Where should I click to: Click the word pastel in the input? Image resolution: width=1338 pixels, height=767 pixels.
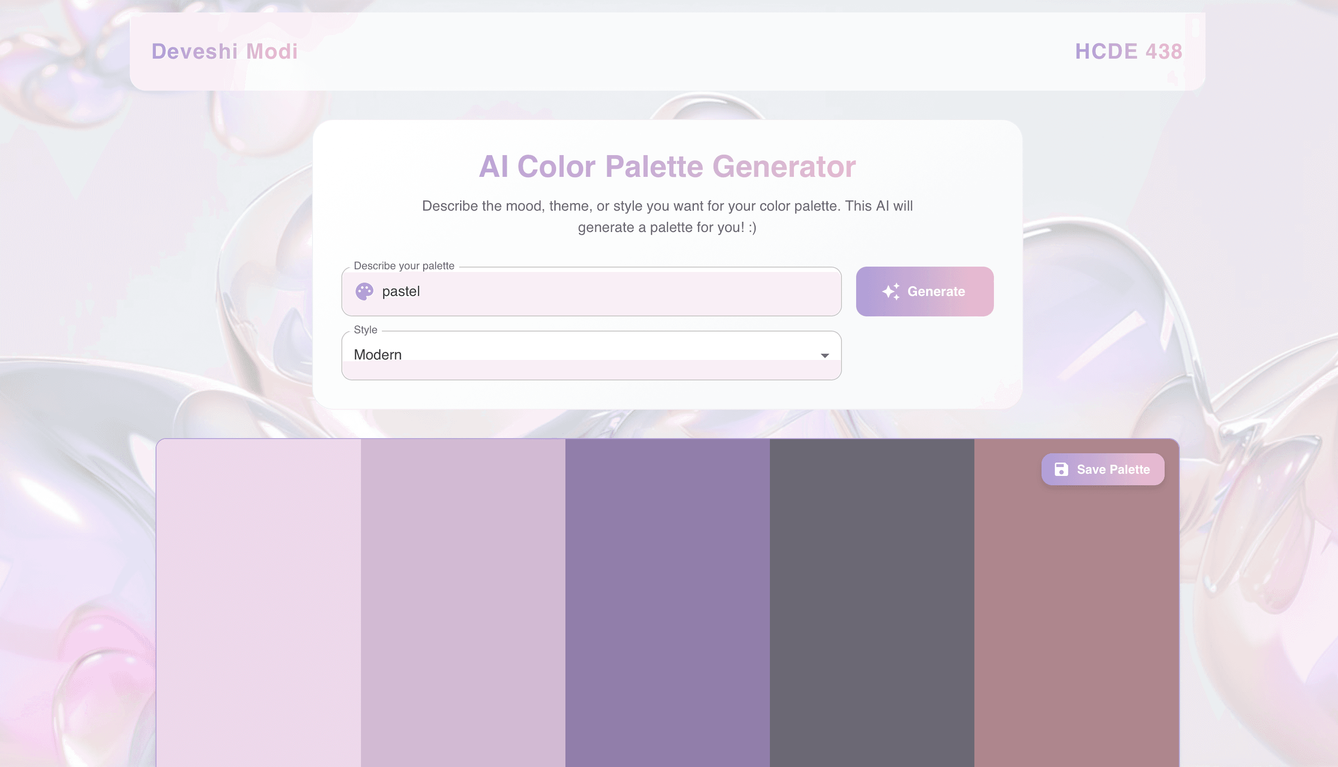pos(401,292)
